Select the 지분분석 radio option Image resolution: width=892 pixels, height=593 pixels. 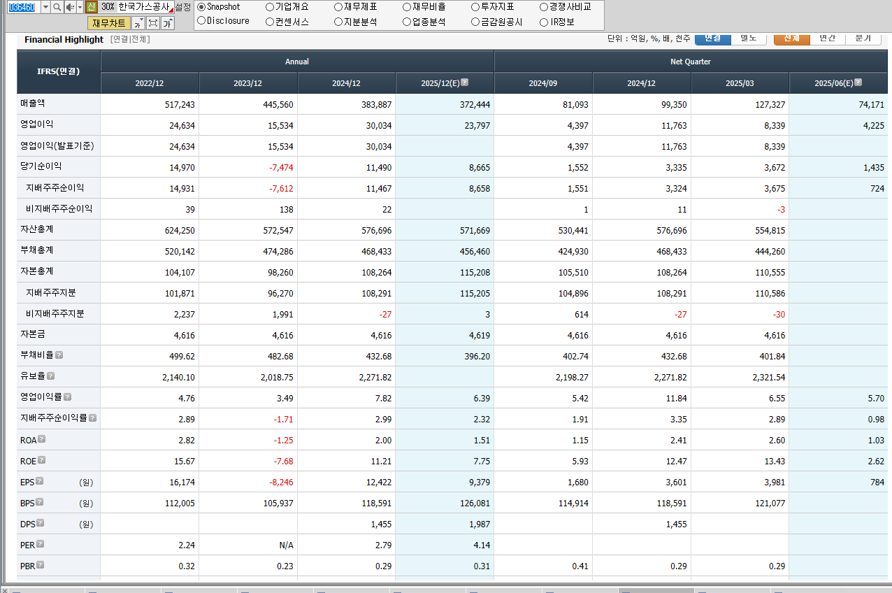click(x=338, y=22)
